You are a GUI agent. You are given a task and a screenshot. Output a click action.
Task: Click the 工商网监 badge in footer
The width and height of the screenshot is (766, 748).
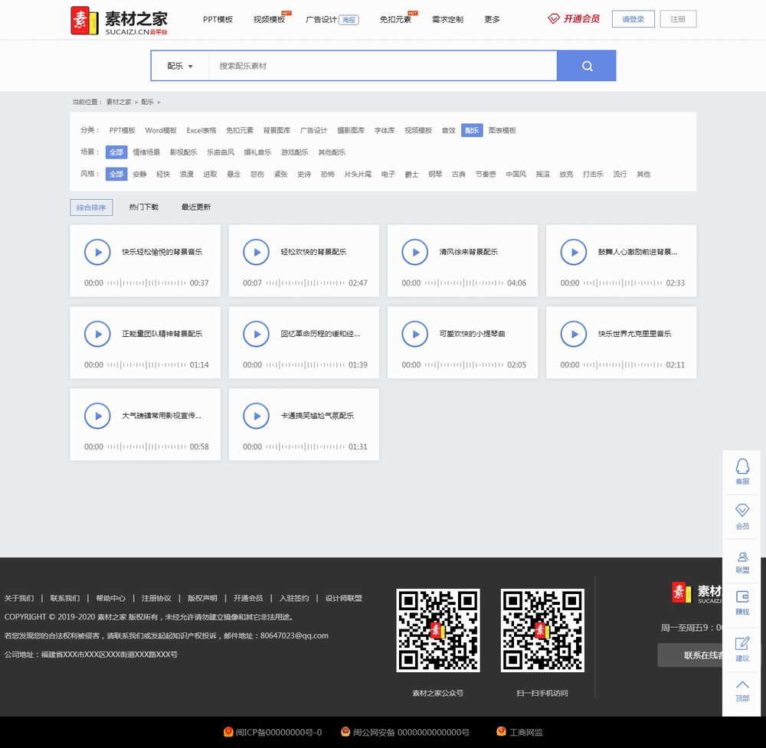pyautogui.click(x=520, y=732)
